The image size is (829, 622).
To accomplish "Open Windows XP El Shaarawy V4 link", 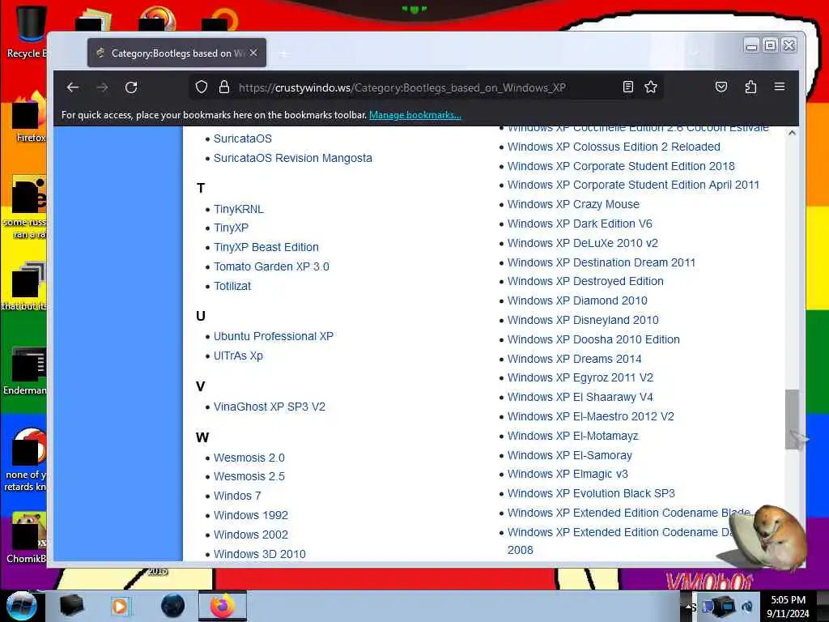I will [580, 397].
